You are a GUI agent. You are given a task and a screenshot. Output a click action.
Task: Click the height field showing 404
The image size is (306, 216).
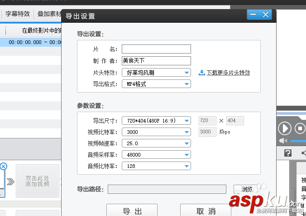coord(235,121)
